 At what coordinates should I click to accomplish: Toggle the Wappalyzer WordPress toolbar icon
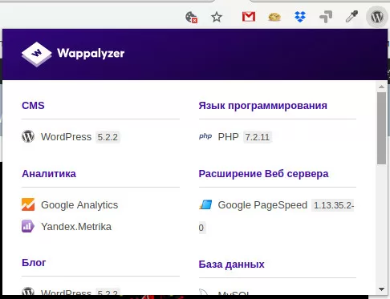point(377,17)
